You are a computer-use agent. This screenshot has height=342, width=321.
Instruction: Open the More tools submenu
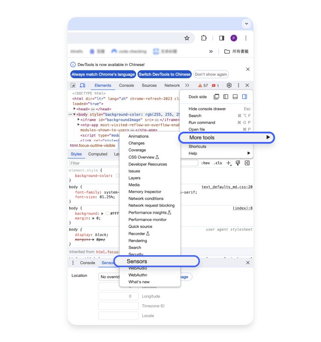pos(226,138)
